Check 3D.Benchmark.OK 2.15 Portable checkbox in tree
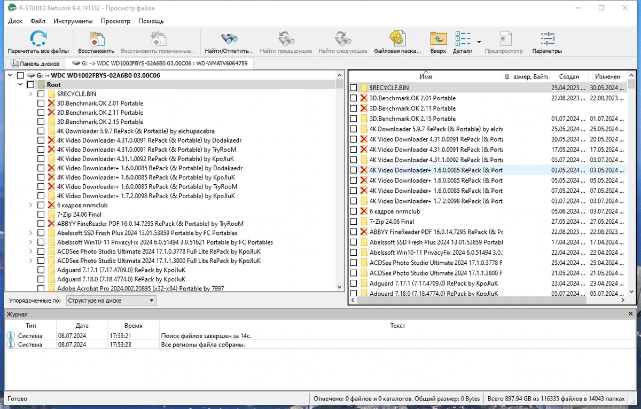The image size is (641, 409). [x=41, y=122]
